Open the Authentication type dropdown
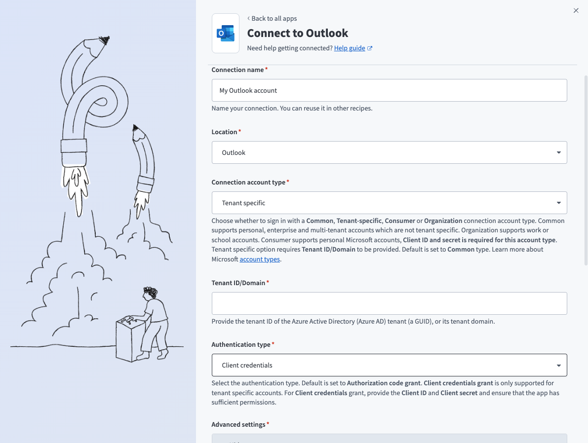The width and height of the screenshot is (588, 443). (389, 365)
